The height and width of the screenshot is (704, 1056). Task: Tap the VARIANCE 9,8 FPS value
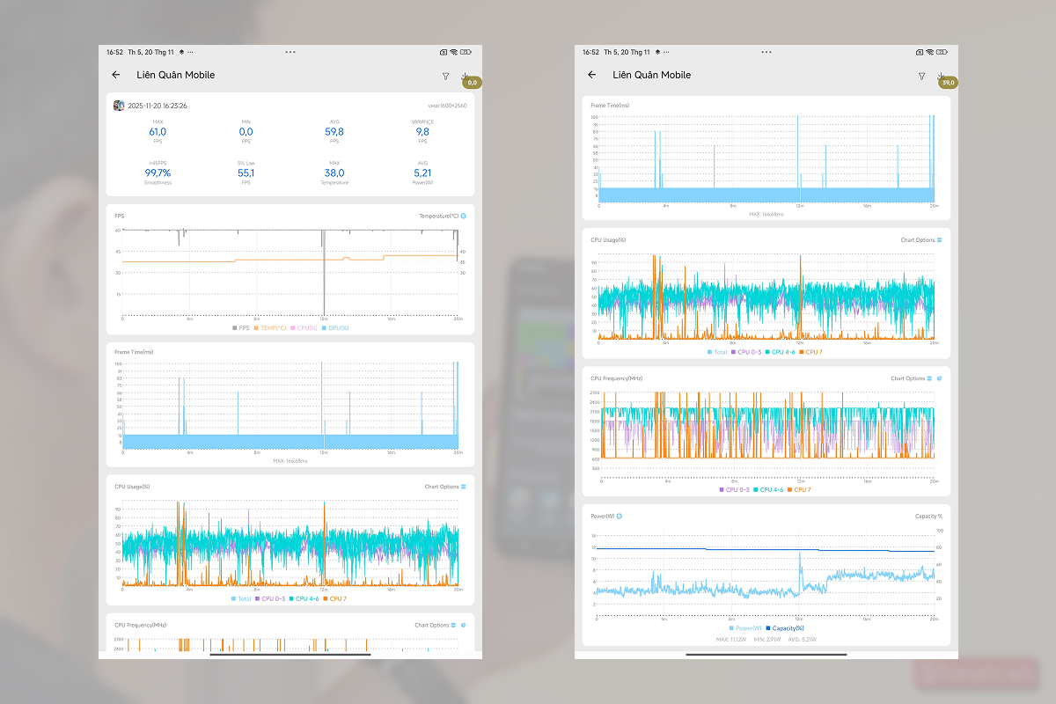pyautogui.click(x=422, y=131)
